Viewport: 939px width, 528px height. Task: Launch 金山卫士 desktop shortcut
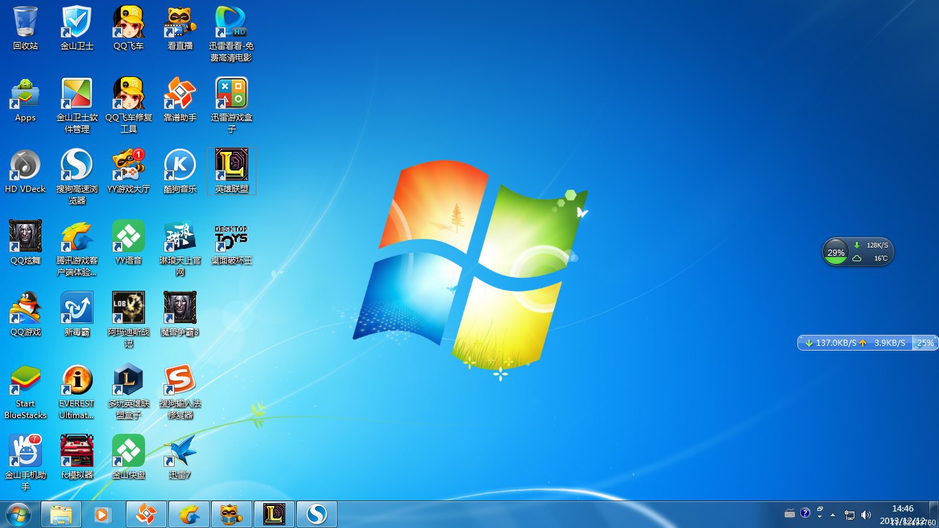(77, 28)
